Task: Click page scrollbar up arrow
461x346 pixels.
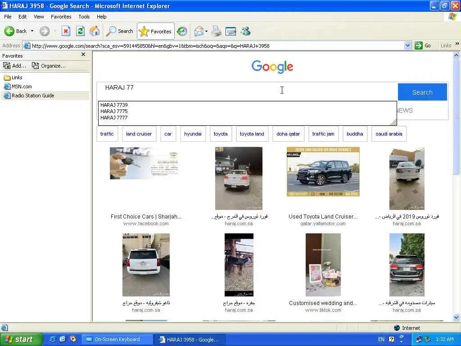Action: pos(456,55)
